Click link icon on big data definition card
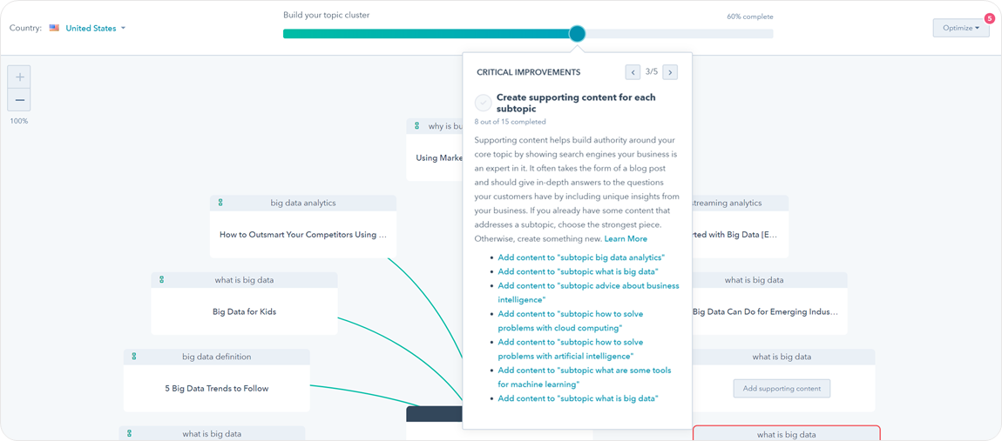The image size is (1002, 441). pyautogui.click(x=134, y=357)
